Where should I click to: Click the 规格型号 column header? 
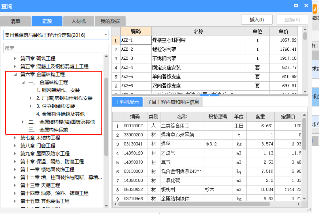click(218, 117)
